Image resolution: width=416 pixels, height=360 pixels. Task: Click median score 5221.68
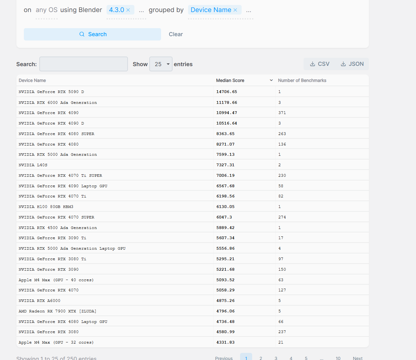tap(225, 269)
